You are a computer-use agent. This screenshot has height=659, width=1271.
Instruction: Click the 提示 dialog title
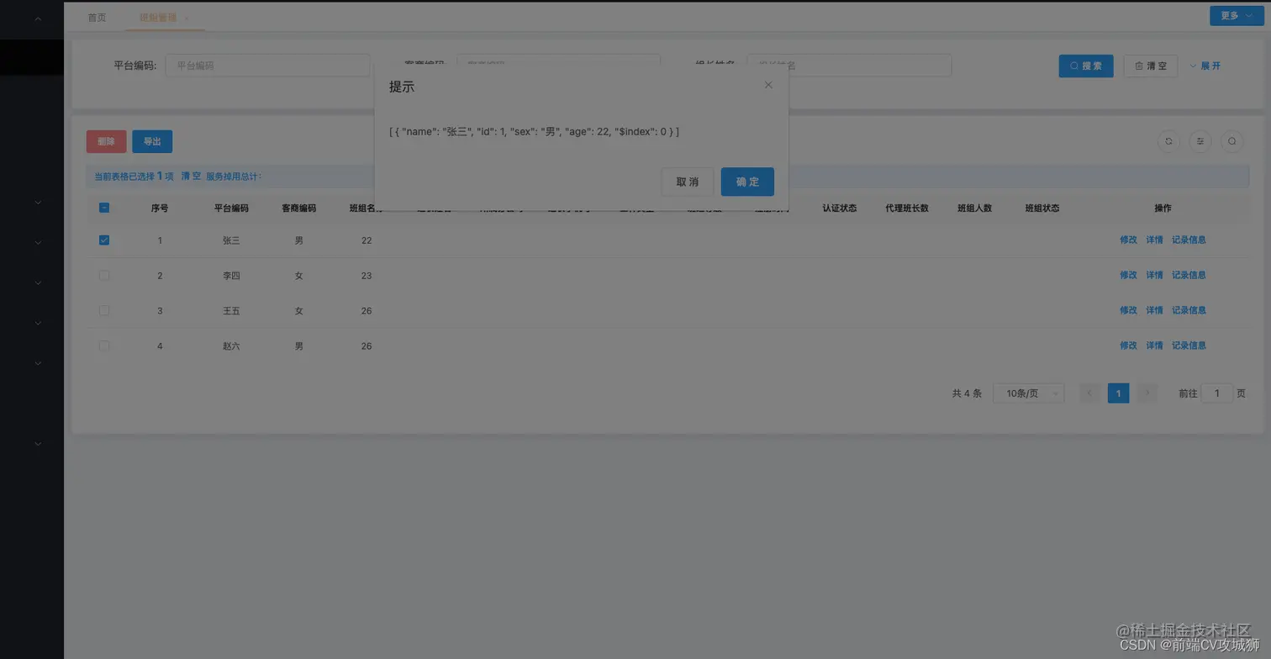click(402, 87)
